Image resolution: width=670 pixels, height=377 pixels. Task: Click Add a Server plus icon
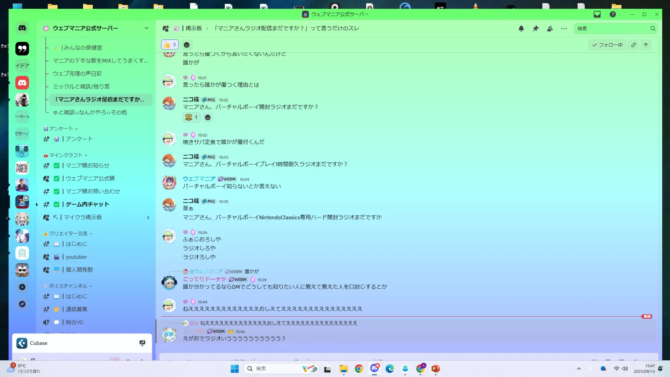22,287
